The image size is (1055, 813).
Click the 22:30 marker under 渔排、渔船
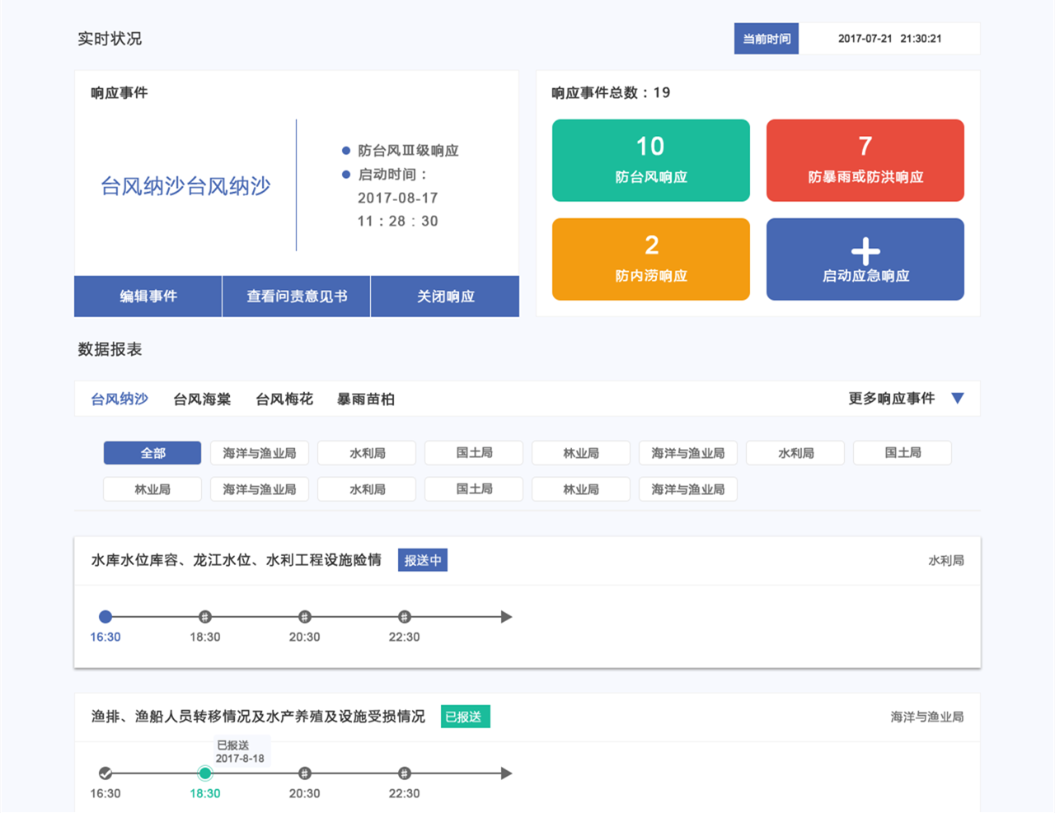(x=404, y=773)
